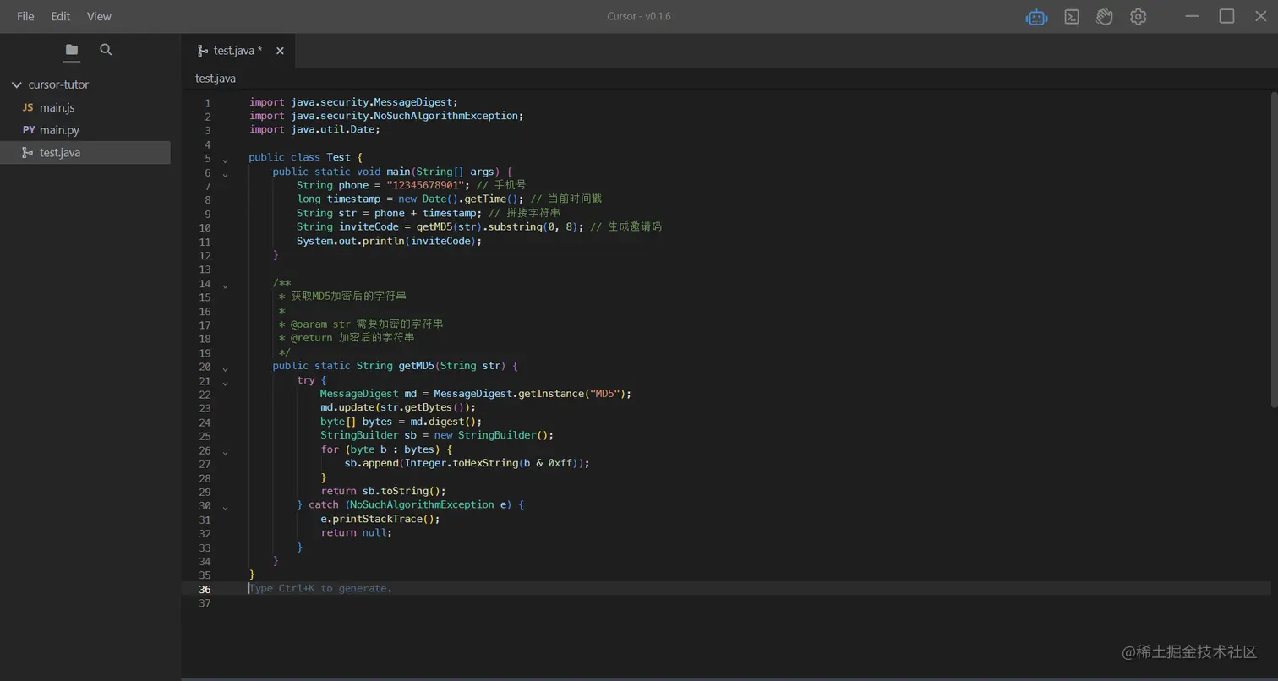Show the file explorer folder icon
The image size is (1278, 681).
[x=72, y=50]
